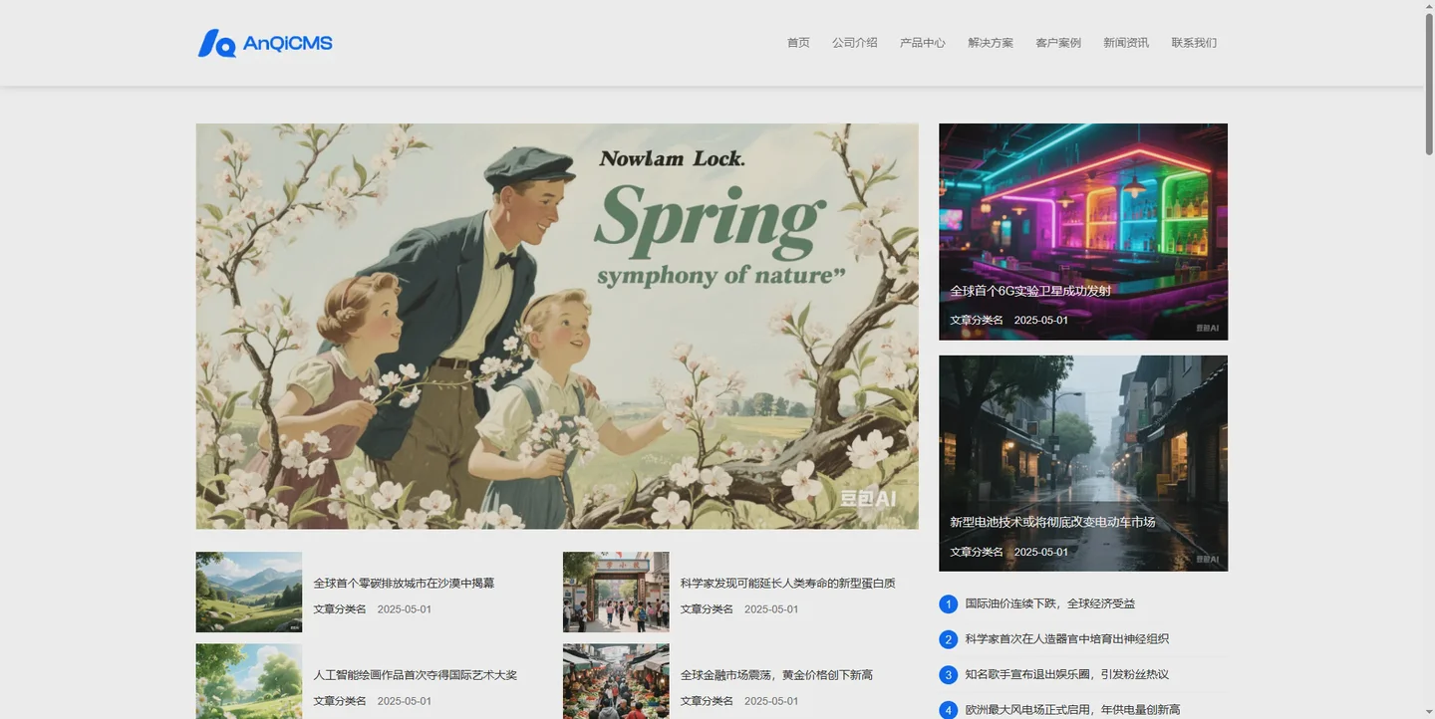Click 文章分类名 under 零碳排放城市 article

click(340, 609)
